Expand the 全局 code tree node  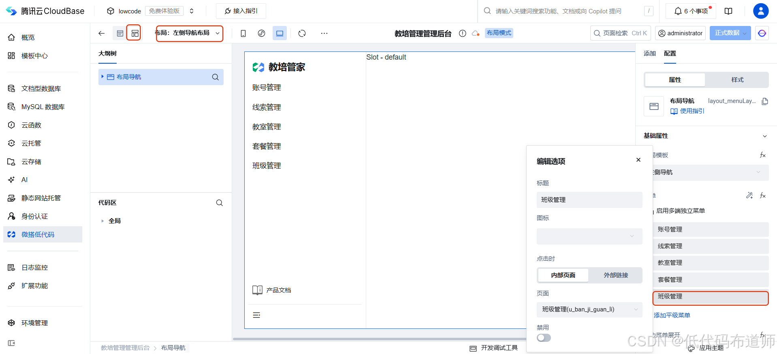pos(102,221)
